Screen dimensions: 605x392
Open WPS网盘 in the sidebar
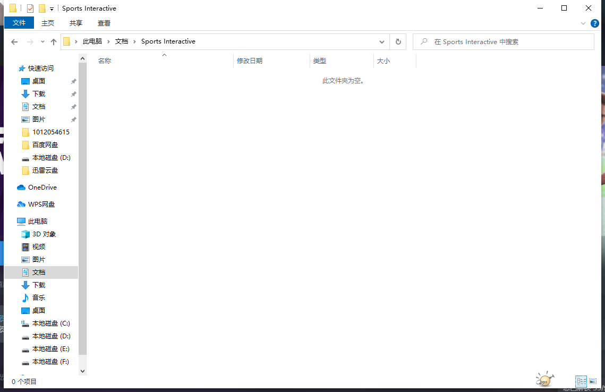tap(41, 204)
